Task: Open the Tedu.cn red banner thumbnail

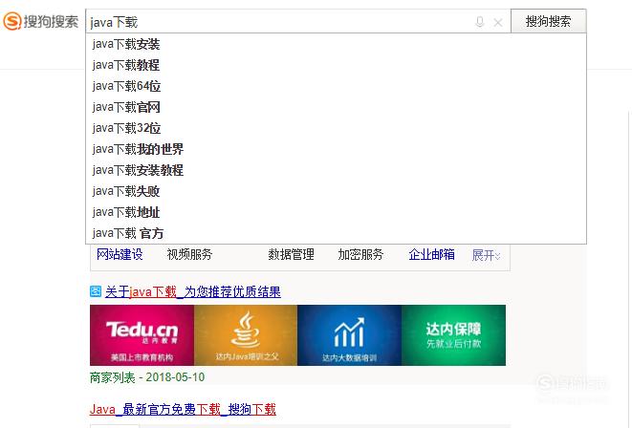Action: pos(142,335)
